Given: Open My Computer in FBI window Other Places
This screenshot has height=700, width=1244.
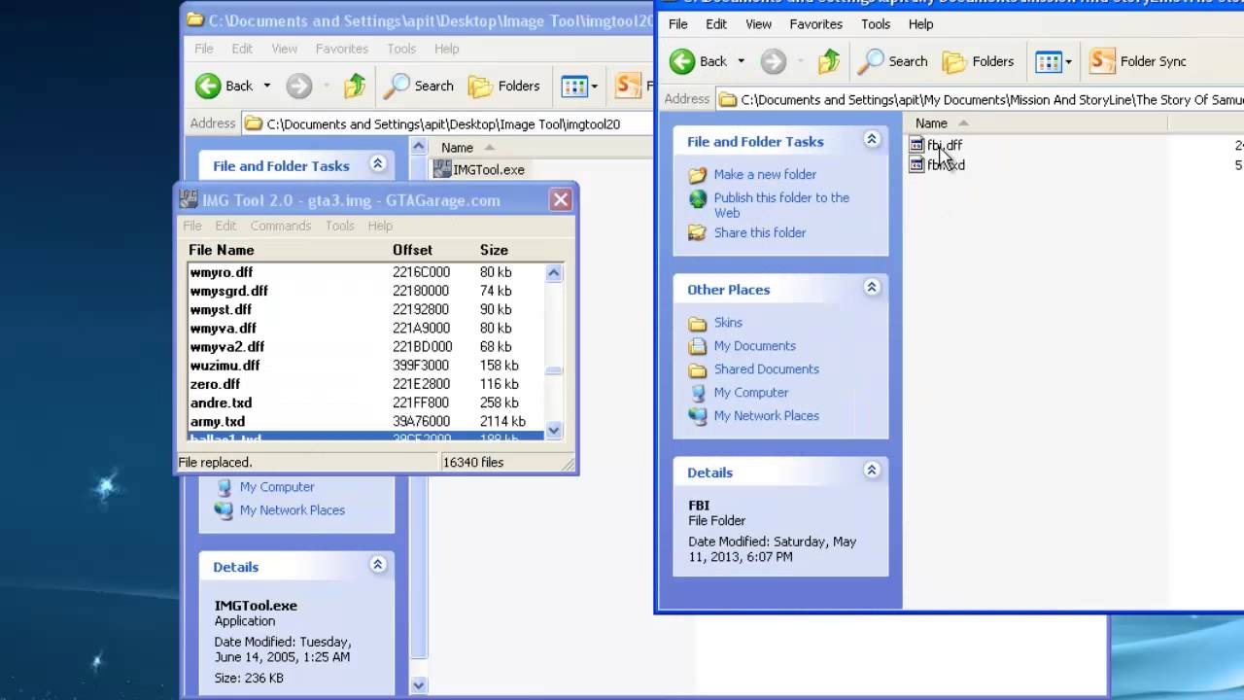Looking at the screenshot, I should (750, 393).
